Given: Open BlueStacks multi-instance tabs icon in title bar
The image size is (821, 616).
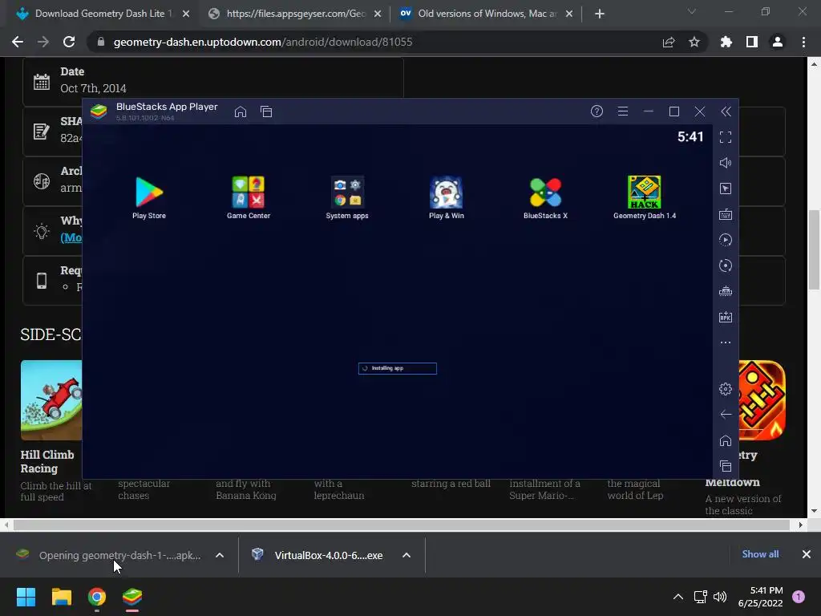Looking at the screenshot, I should click(x=266, y=111).
